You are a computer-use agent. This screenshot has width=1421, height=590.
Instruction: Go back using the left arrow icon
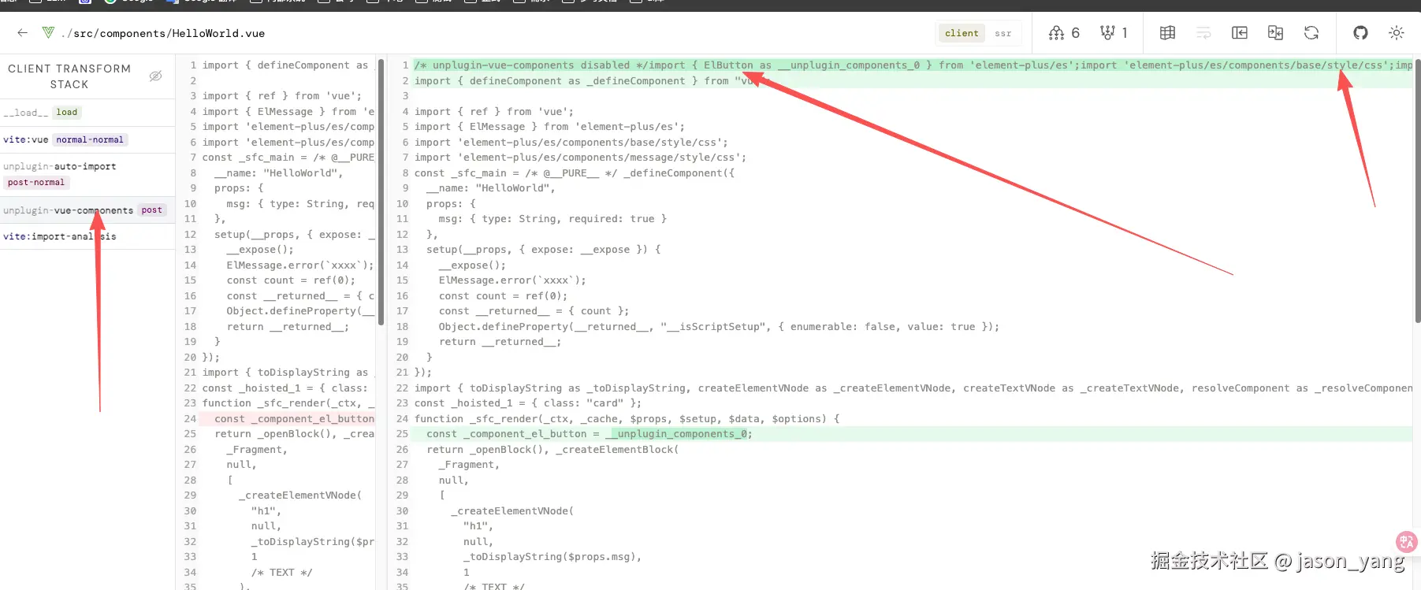tap(23, 32)
